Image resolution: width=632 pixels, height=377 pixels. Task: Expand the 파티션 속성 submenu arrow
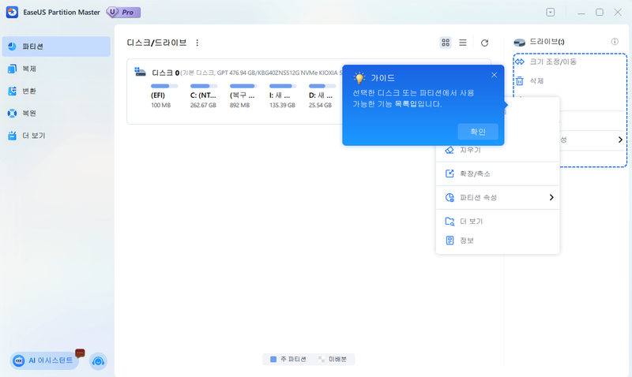click(x=551, y=197)
